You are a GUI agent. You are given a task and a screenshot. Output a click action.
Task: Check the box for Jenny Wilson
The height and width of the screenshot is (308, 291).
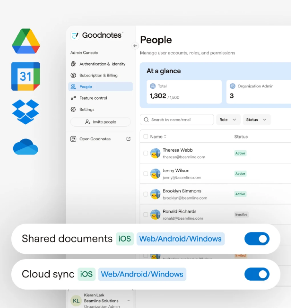coord(145,174)
